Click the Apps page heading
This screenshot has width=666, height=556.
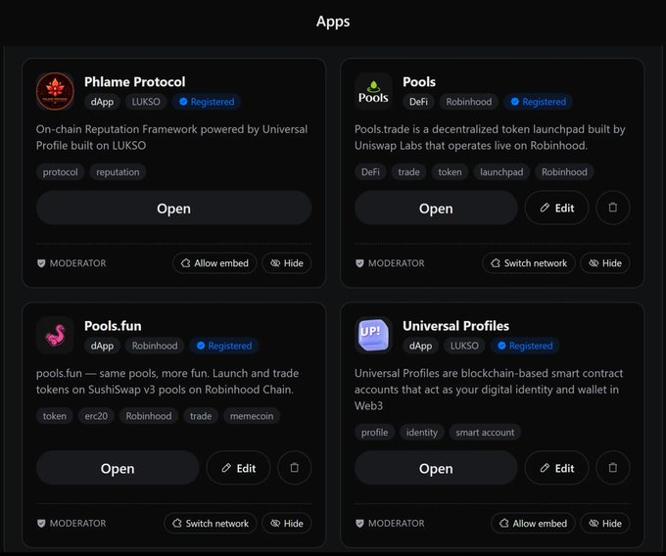tap(333, 22)
